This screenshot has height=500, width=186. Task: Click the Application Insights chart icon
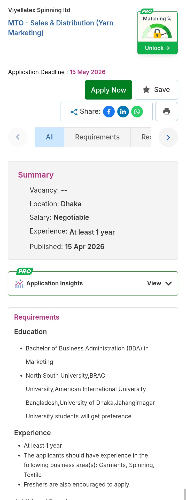click(19, 284)
